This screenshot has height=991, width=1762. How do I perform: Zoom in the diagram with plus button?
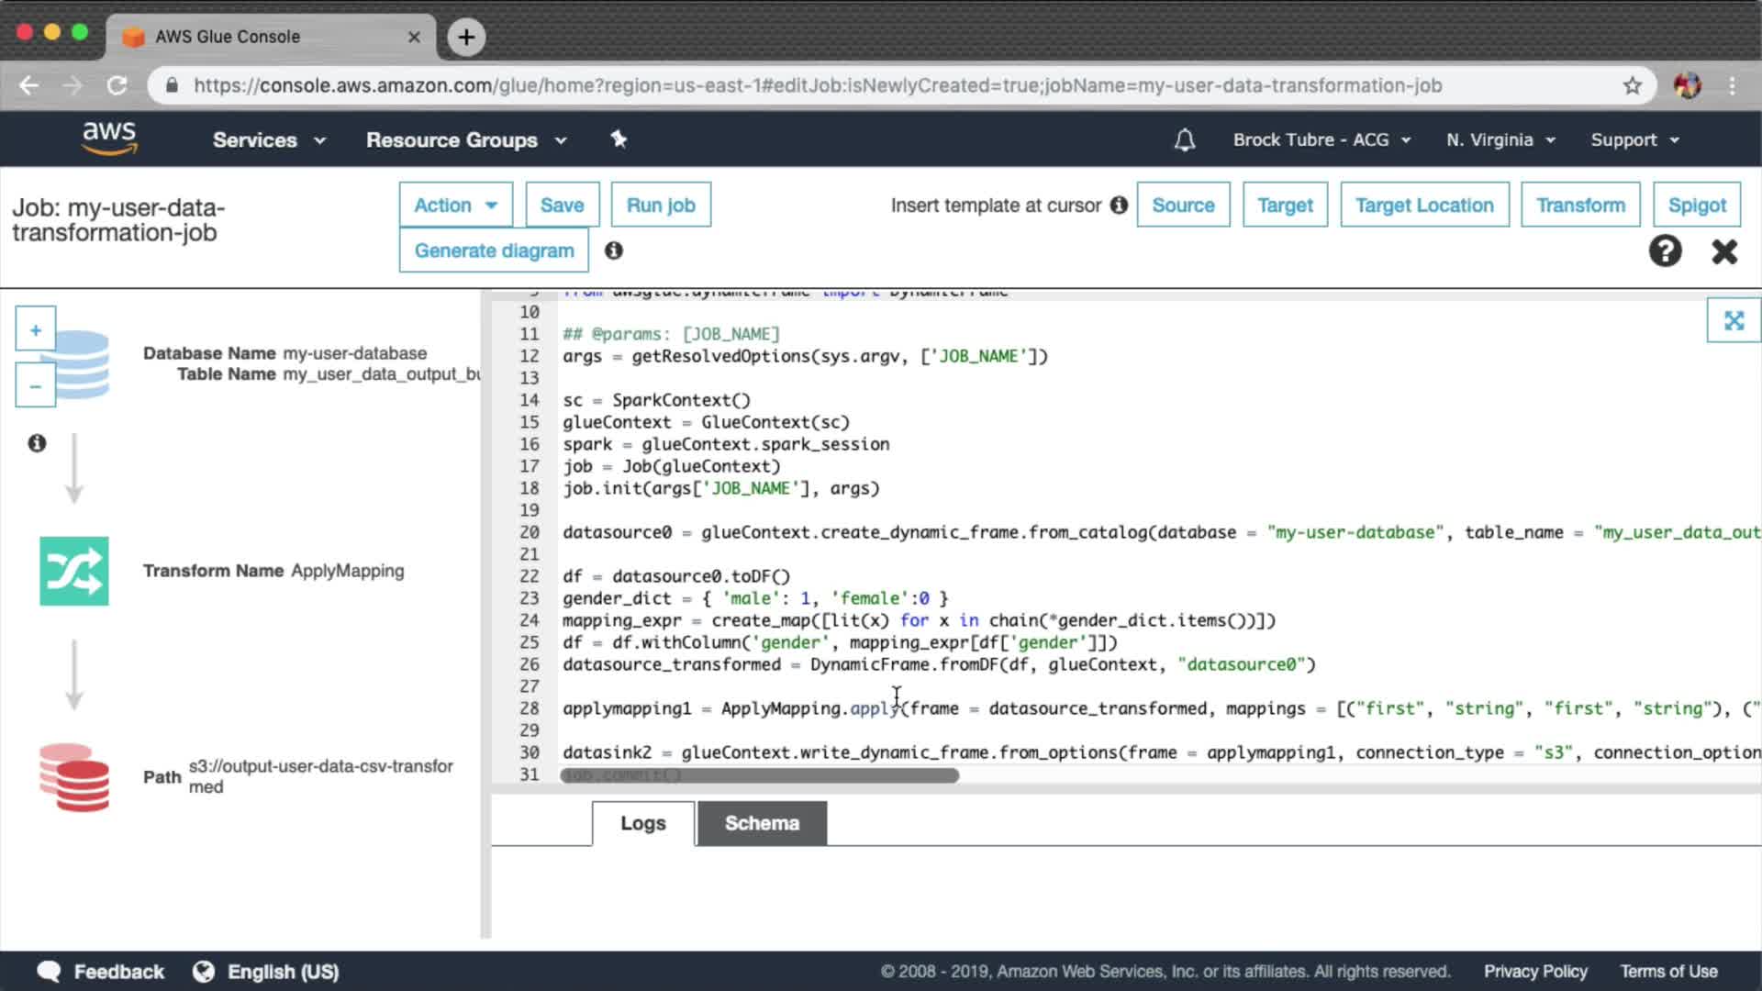(36, 329)
